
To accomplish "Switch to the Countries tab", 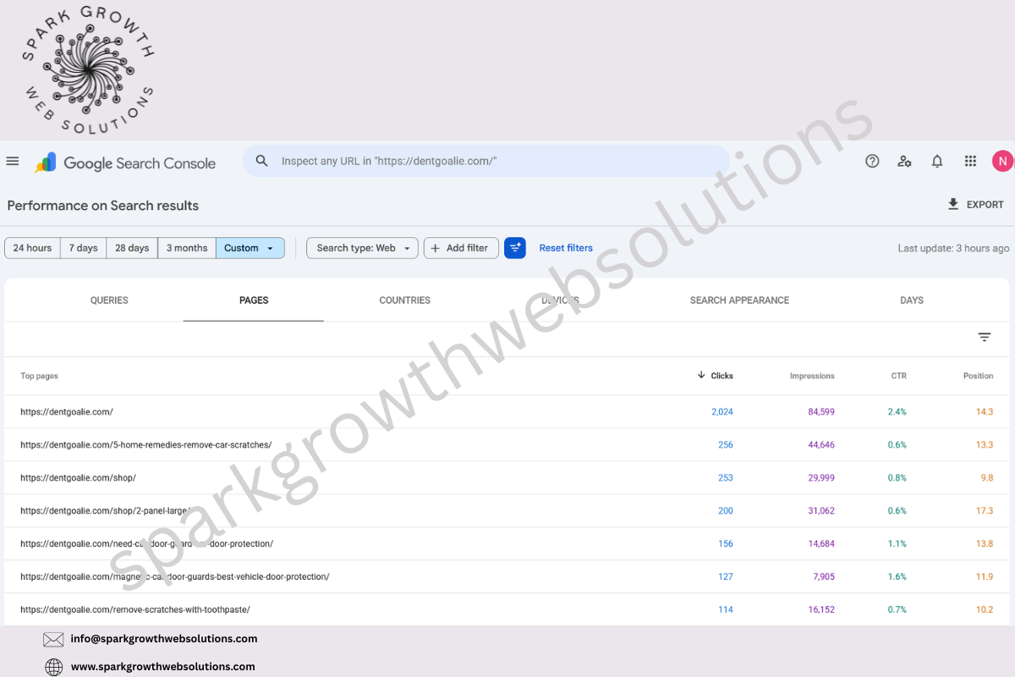I will (x=405, y=300).
